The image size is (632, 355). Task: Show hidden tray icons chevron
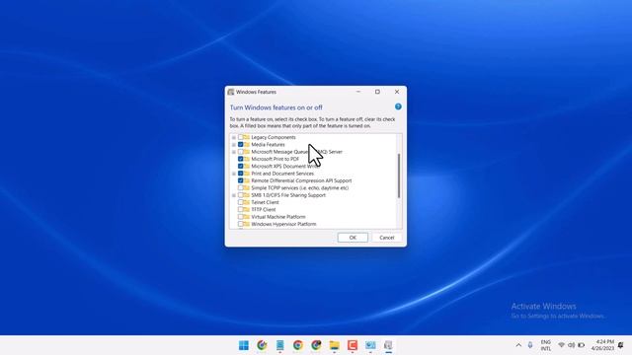point(518,345)
